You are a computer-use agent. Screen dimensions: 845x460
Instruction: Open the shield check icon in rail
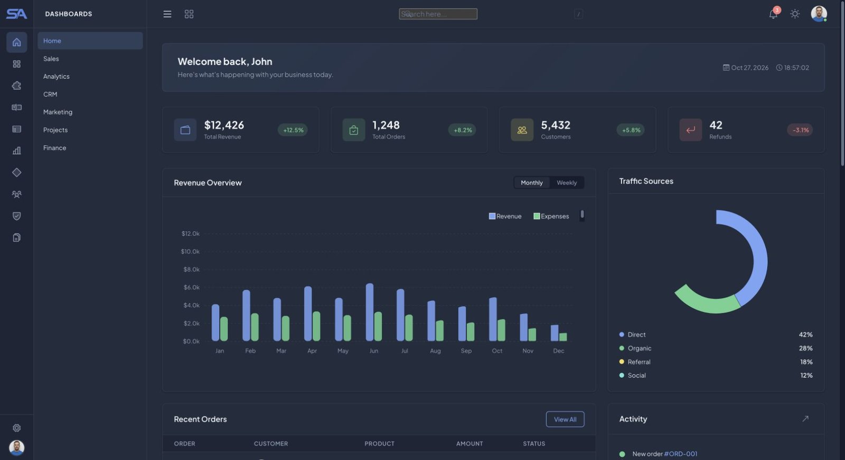(x=17, y=216)
